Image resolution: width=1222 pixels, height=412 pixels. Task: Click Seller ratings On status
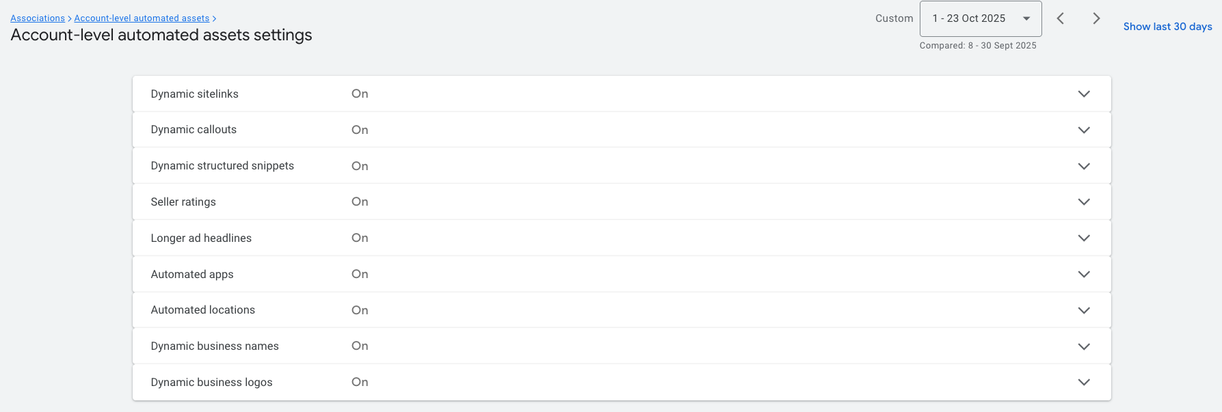pyautogui.click(x=360, y=202)
